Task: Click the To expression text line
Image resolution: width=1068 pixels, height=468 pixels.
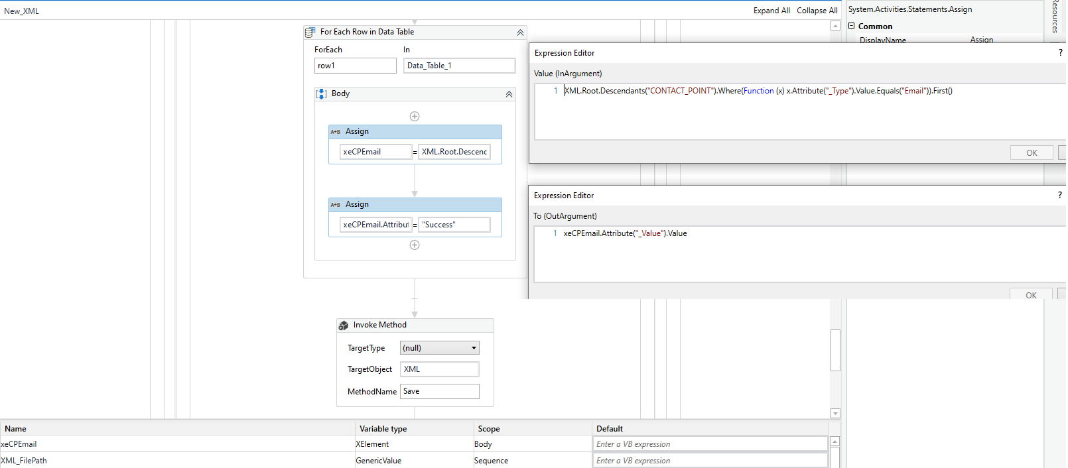Action: click(x=625, y=233)
